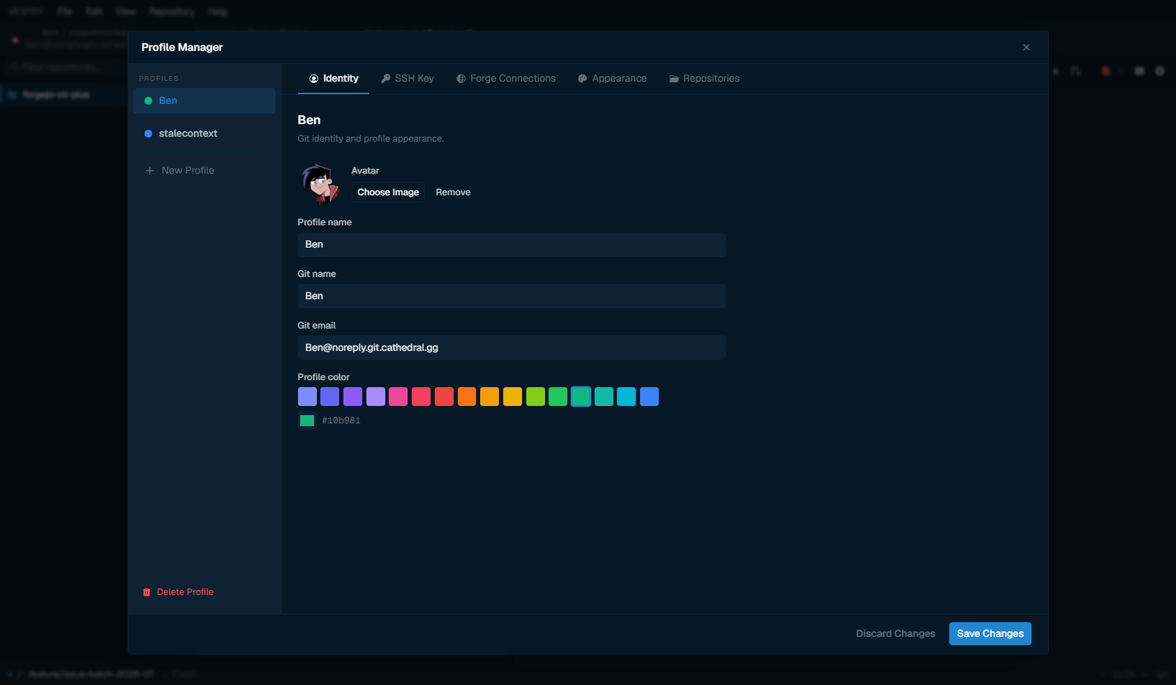The height and width of the screenshot is (685, 1176).
Task: Discard Changes in Profile Manager
Action: pos(895,634)
